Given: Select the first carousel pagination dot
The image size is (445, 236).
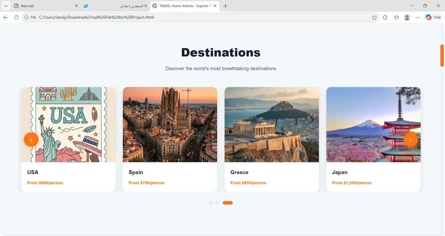Looking at the screenshot, I should click(x=210, y=203).
